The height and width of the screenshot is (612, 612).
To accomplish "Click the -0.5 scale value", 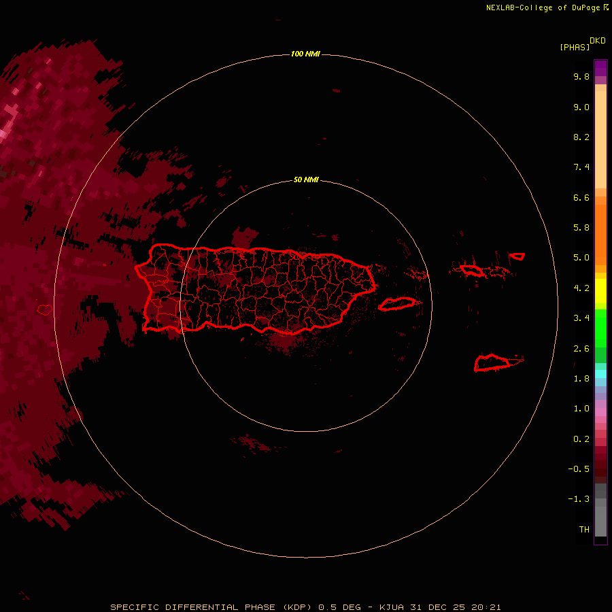I will tap(579, 469).
